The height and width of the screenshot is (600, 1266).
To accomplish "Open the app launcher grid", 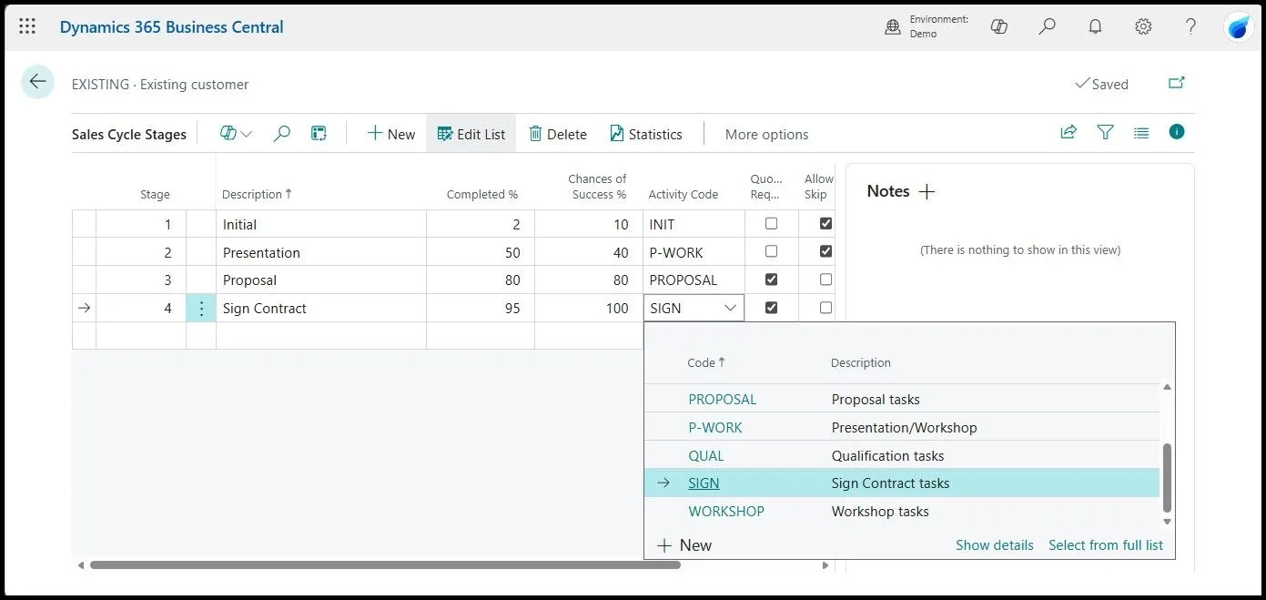I will coord(27,26).
